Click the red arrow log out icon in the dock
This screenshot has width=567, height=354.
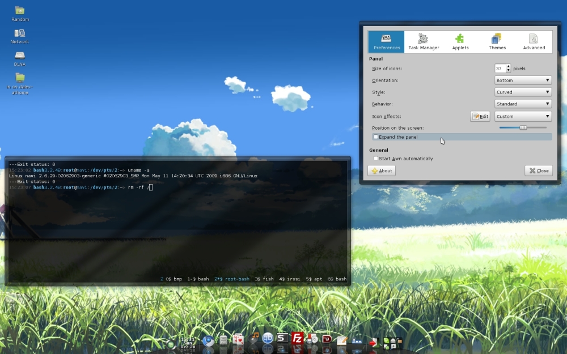pos(374,342)
